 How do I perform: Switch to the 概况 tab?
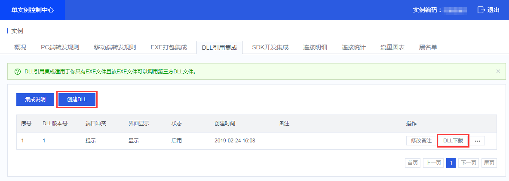point(20,47)
